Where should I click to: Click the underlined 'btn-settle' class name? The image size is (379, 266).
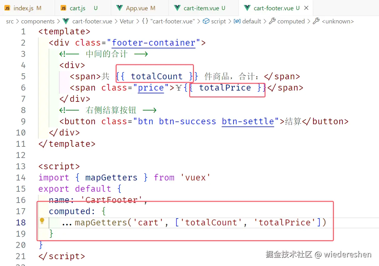click(x=248, y=121)
